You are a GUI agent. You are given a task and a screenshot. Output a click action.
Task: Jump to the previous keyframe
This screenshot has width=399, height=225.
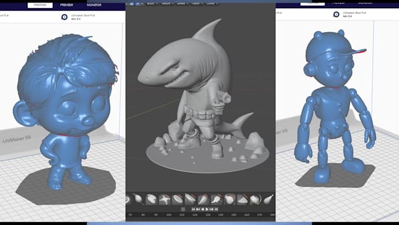(198, 209)
